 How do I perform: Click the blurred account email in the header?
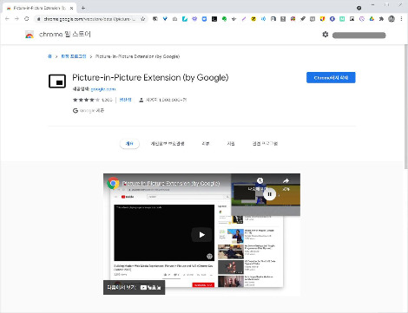tap(359, 36)
